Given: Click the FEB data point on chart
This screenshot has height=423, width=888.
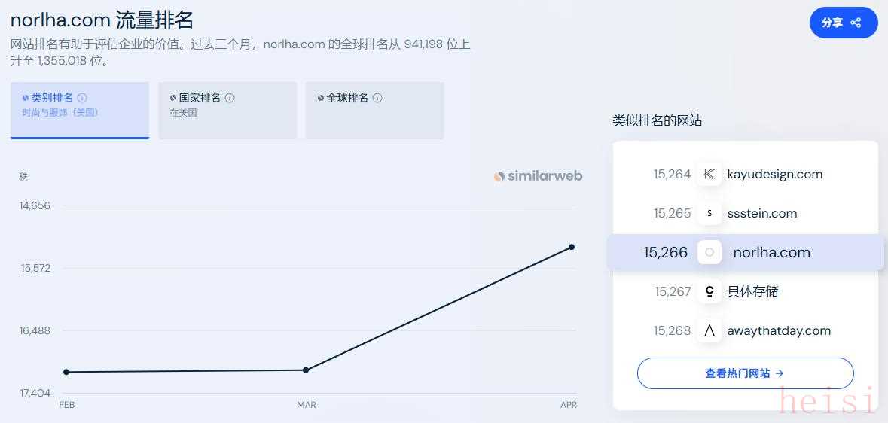Looking at the screenshot, I should pyautogui.click(x=66, y=372).
